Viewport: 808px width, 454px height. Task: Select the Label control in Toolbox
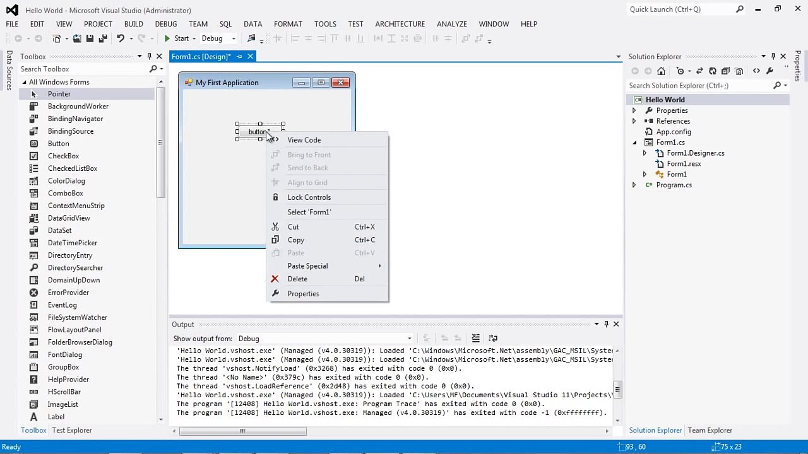click(x=56, y=417)
